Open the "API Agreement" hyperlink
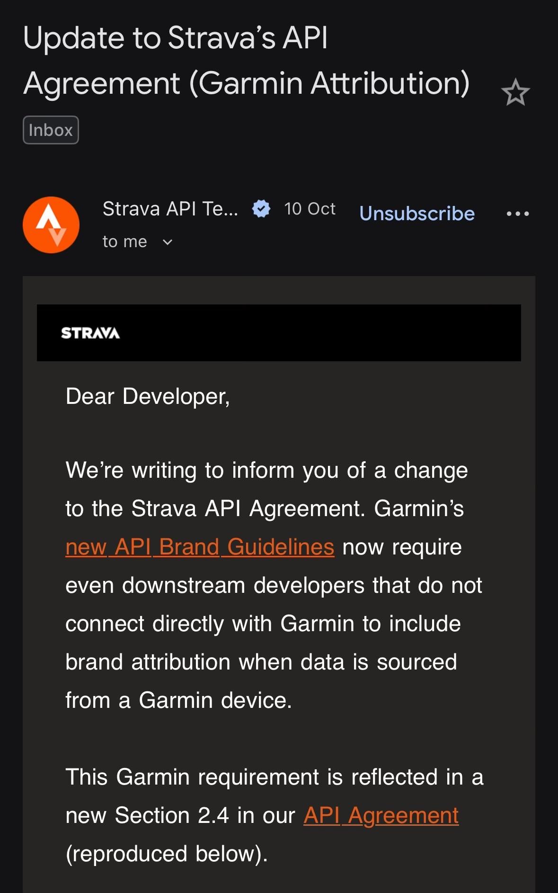Screen dimensions: 558x893 pyautogui.click(x=381, y=815)
